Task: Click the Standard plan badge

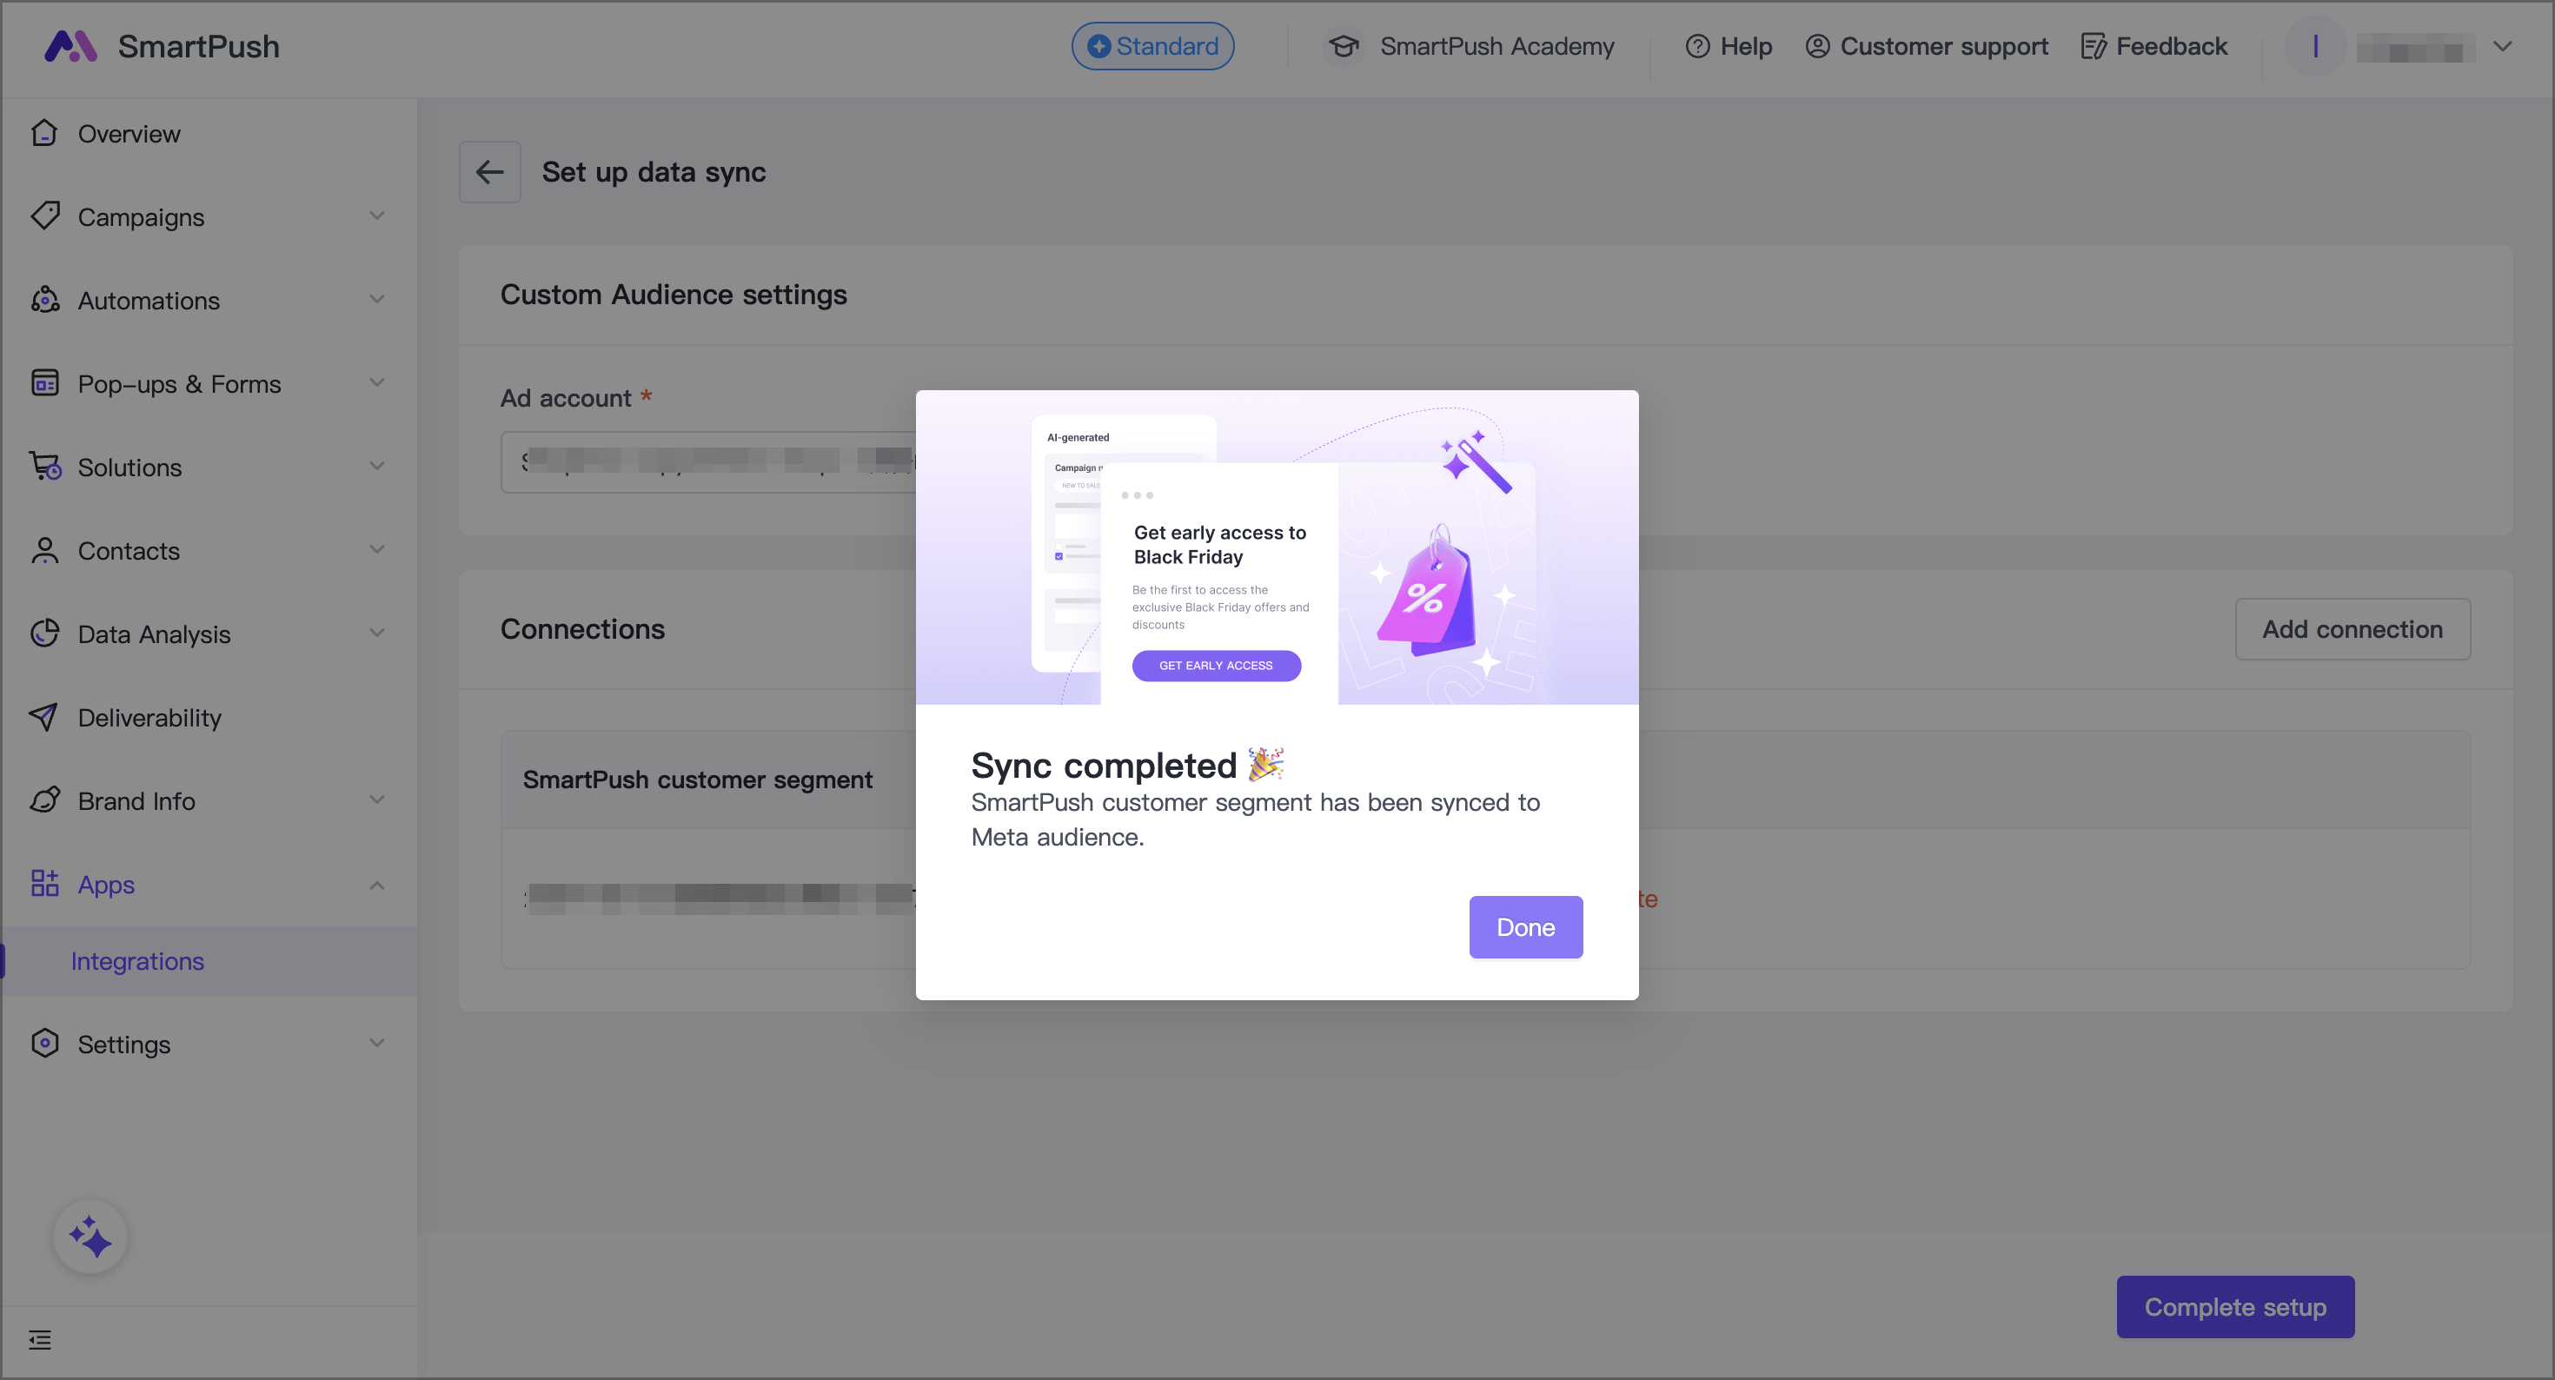Action: point(1152,47)
